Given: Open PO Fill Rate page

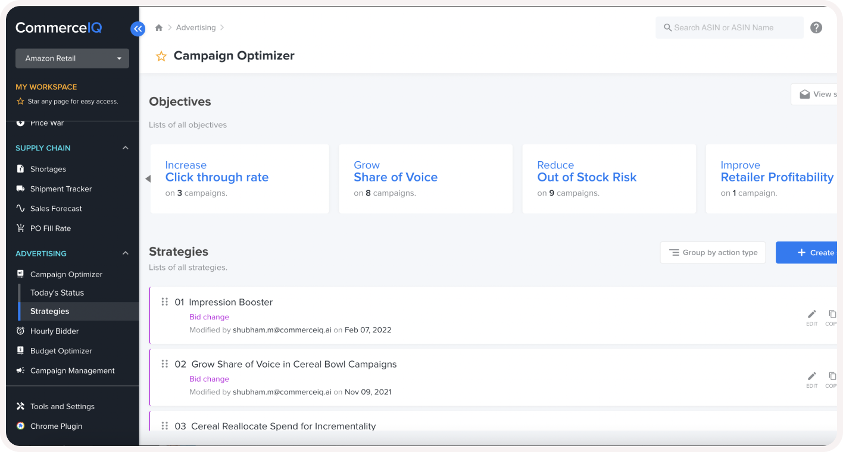Looking at the screenshot, I should (51, 228).
